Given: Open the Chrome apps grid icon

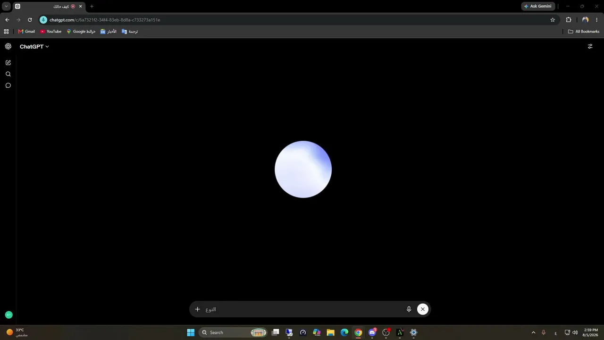Looking at the screenshot, I should click(6, 32).
